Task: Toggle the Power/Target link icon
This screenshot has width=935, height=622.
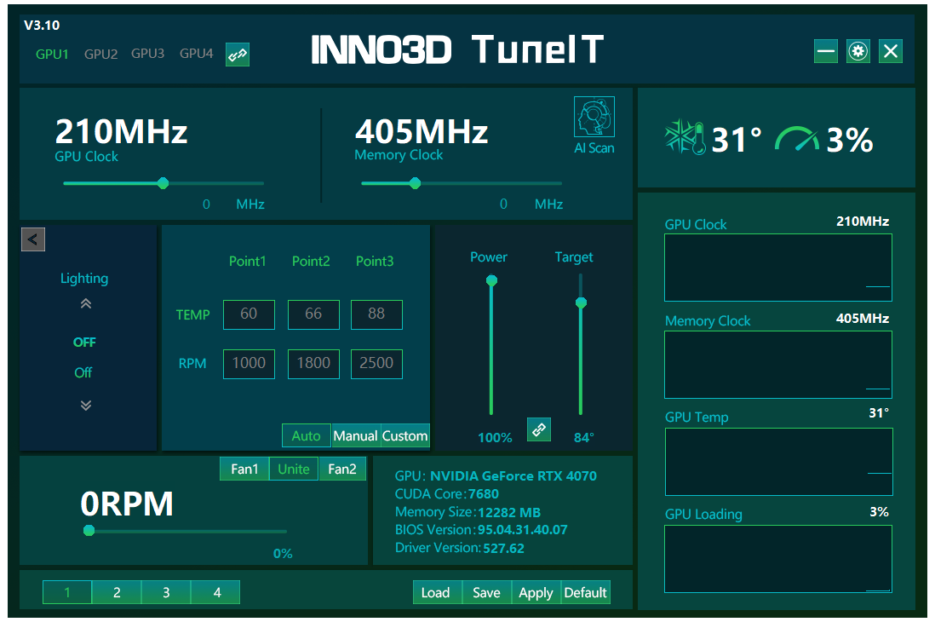Action: point(539,429)
